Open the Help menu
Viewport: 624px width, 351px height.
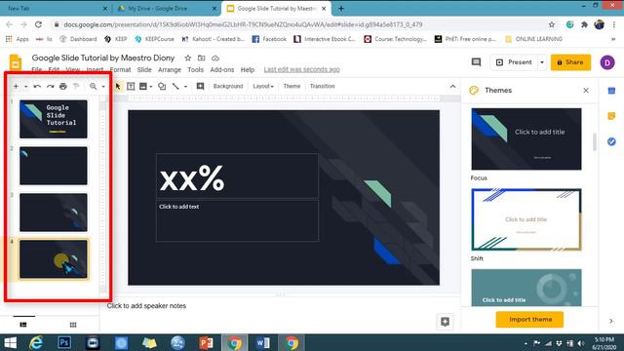click(x=247, y=69)
